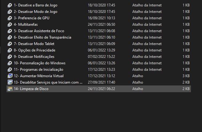This screenshot has height=132, width=202.
Task: Click the settings icon for the Multitarefas shortcut
Action: [x=10, y=25]
